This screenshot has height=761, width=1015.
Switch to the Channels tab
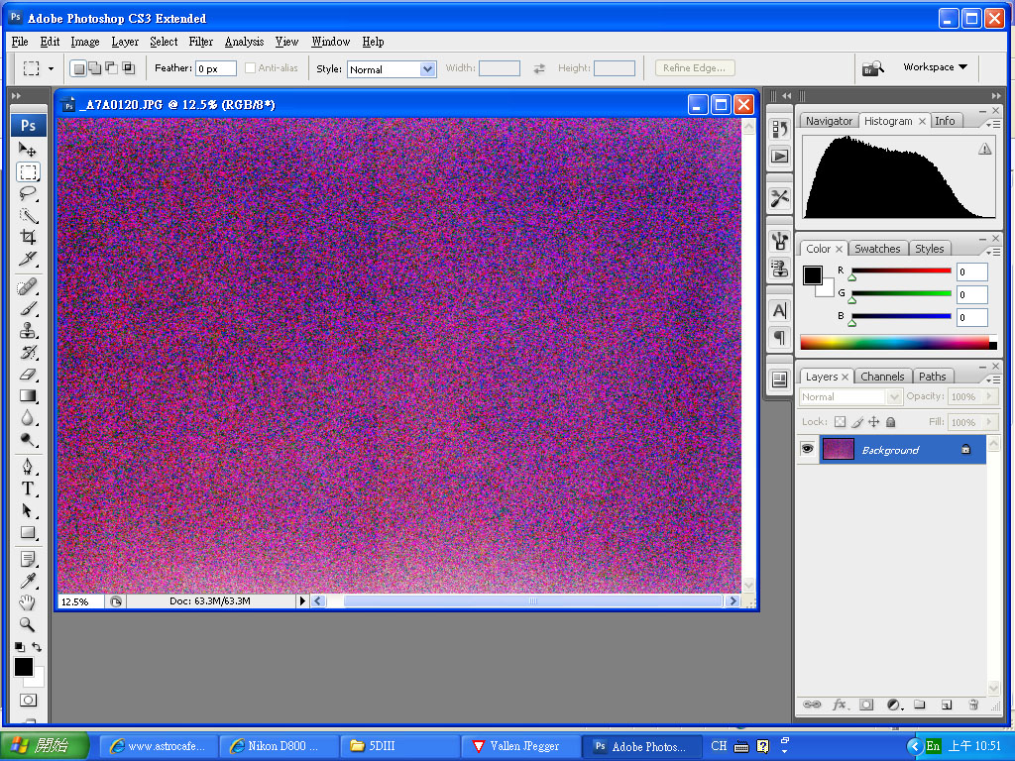click(881, 377)
